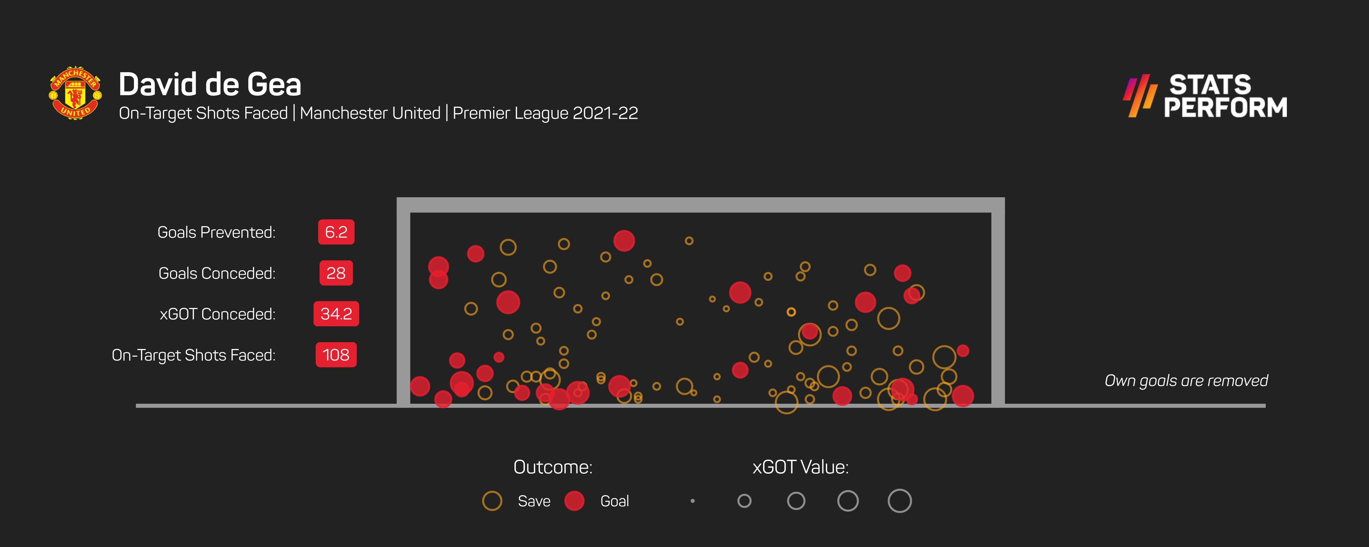Select the Save outline circle in legend
The height and width of the screenshot is (547, 1369).
tap(491, 501)
